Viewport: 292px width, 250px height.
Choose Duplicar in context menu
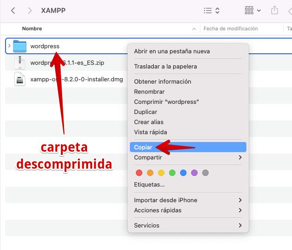pos(188,112)
